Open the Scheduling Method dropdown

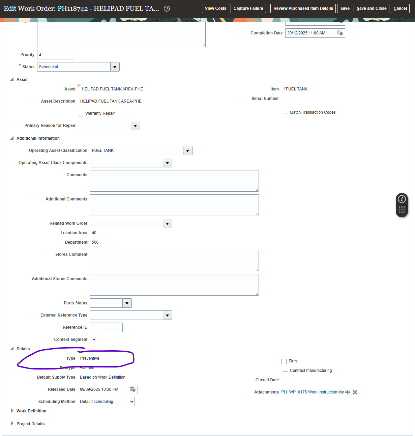point(132,401)
